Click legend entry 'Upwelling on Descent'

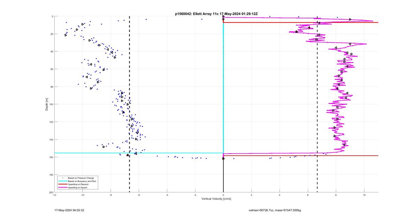pyautogui.click(x=78, y=184)
